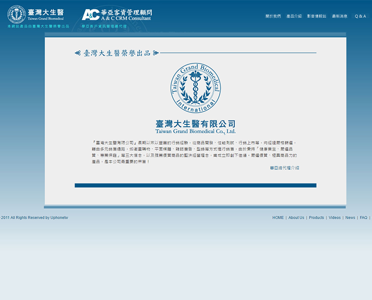Click the Taiwan Grand Biomedical Co., Ltd. text
The width and height of the screenshot is (372, 300).
(195, 132)
